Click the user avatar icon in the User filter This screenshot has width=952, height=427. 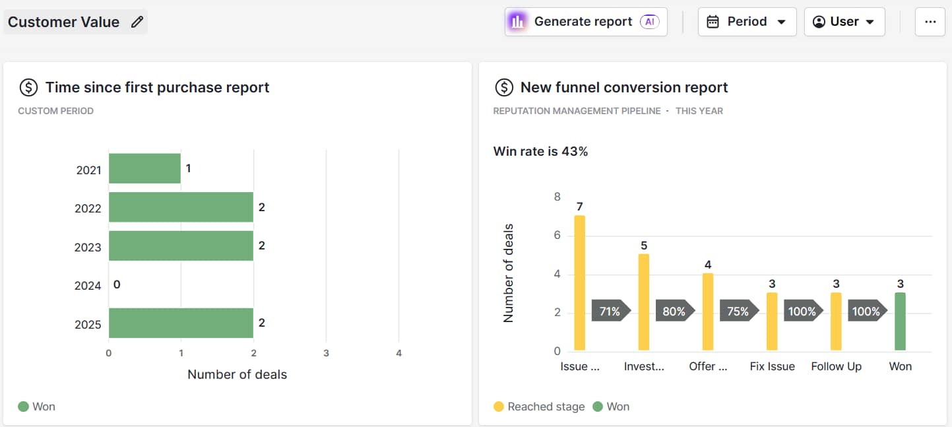pyautogui.click(x=818, y=22)
